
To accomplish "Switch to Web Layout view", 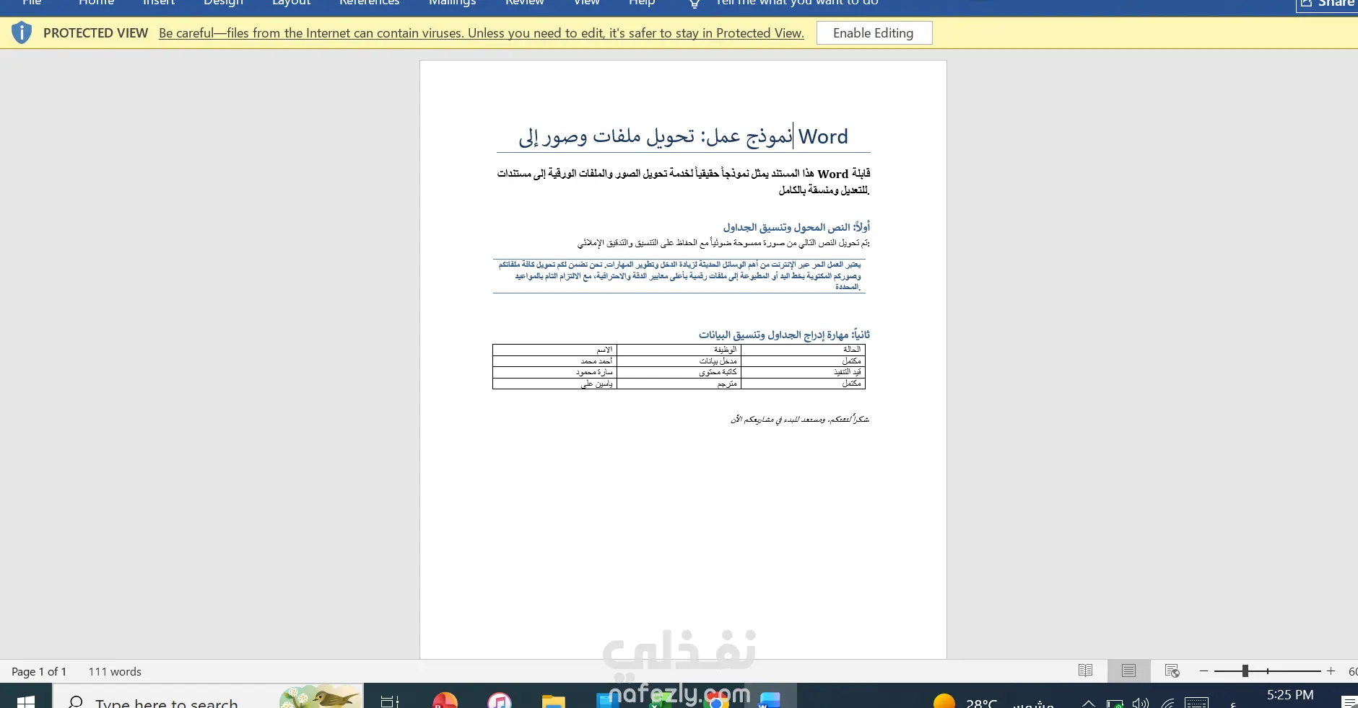I will pyautogui.click(x=1172, y=671).
